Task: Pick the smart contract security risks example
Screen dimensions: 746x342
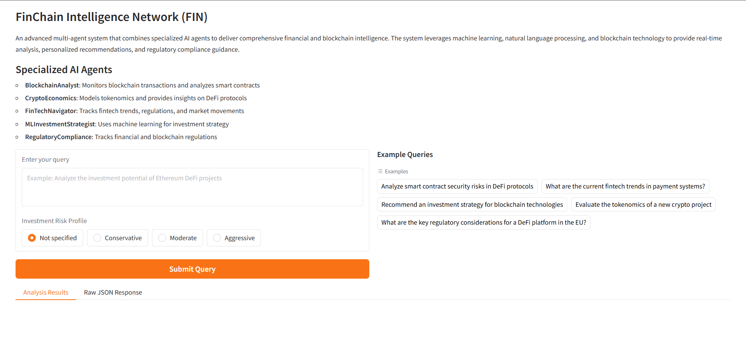Action: pyautogui.click(x=457, y=187)
